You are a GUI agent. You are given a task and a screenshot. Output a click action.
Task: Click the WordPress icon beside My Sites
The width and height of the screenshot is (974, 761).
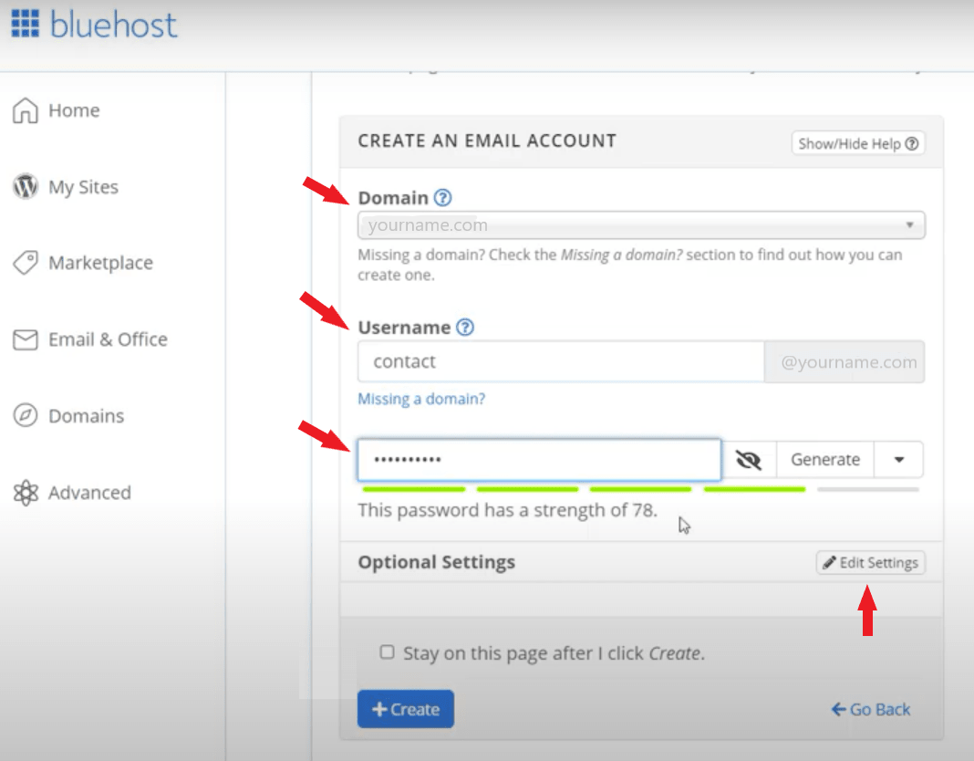coord(26,186)
